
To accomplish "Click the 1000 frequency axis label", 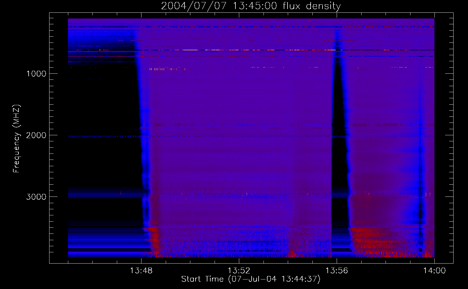I will coord(36,74).
